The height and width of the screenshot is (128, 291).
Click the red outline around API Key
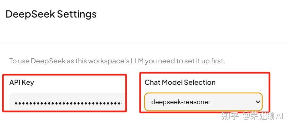coord(64,74)
